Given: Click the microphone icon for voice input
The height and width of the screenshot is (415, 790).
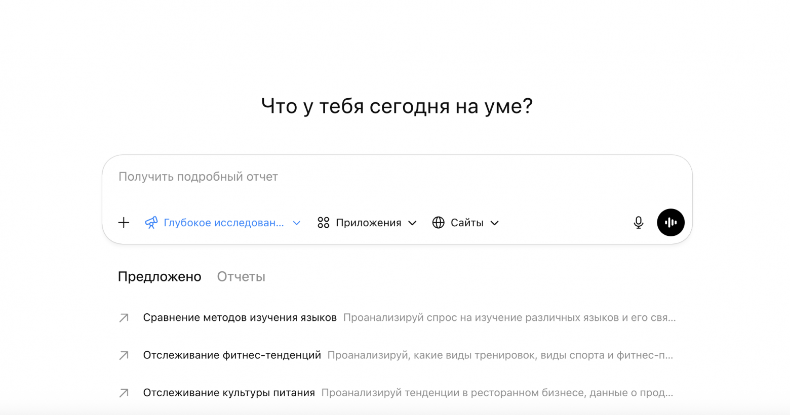Looking at the screenshot, I should pos(639,223).
